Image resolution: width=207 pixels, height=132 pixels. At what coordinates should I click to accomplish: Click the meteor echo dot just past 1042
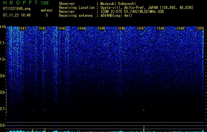point(45,110)
